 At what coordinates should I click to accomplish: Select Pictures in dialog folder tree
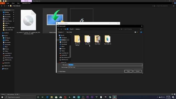(63, 49)
